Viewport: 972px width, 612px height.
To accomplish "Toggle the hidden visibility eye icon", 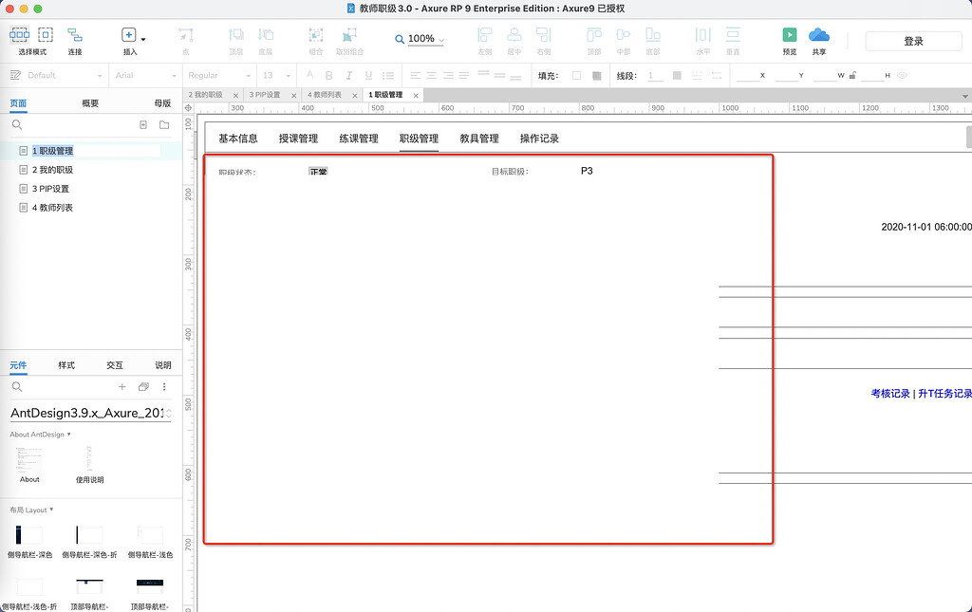I will 903,76.
